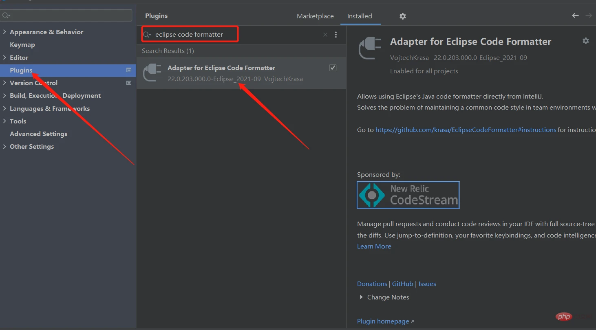Click the New Relic CodeStream banner
The image size is (596, 330).
click(408, 195)
